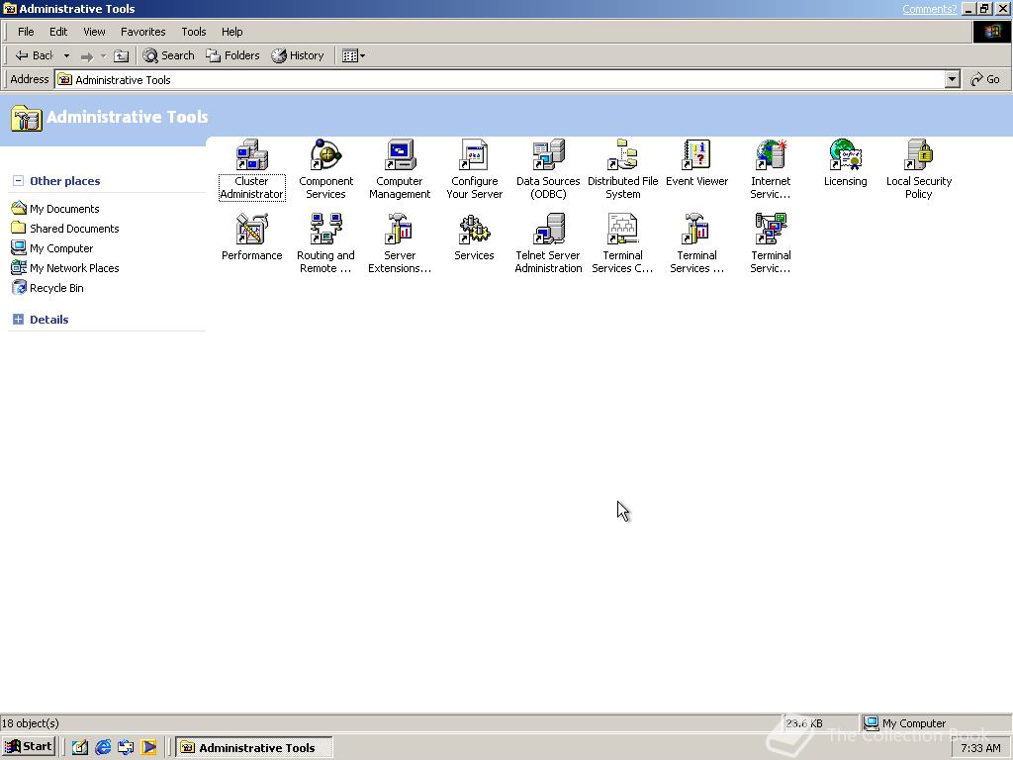Select Computer Management icon
Screen dimensions: 1013x760
(x=400, y=169)
